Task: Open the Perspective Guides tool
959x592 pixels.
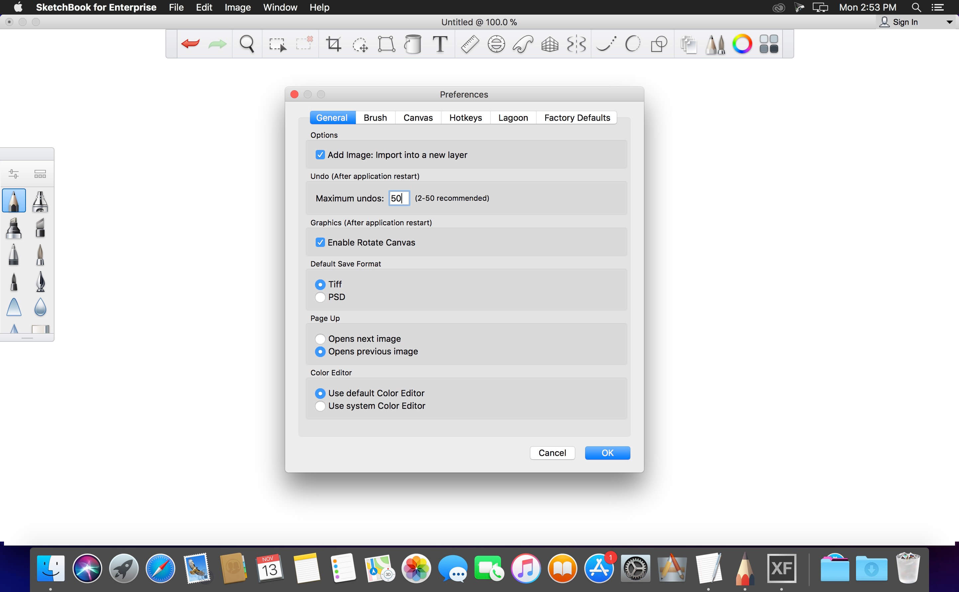Action: (550, 44)
